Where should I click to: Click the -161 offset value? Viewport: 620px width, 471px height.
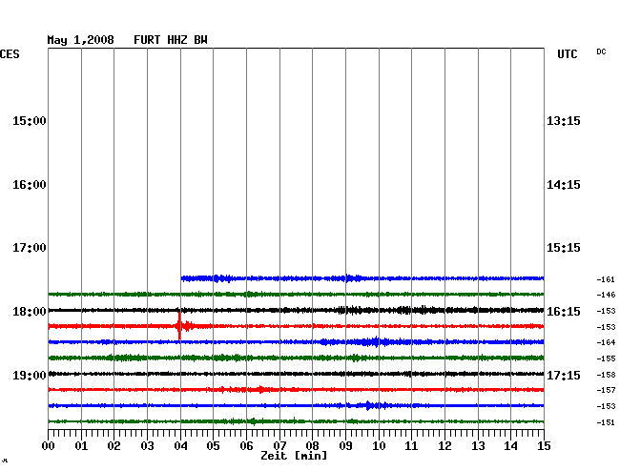[x=606, y=279]
